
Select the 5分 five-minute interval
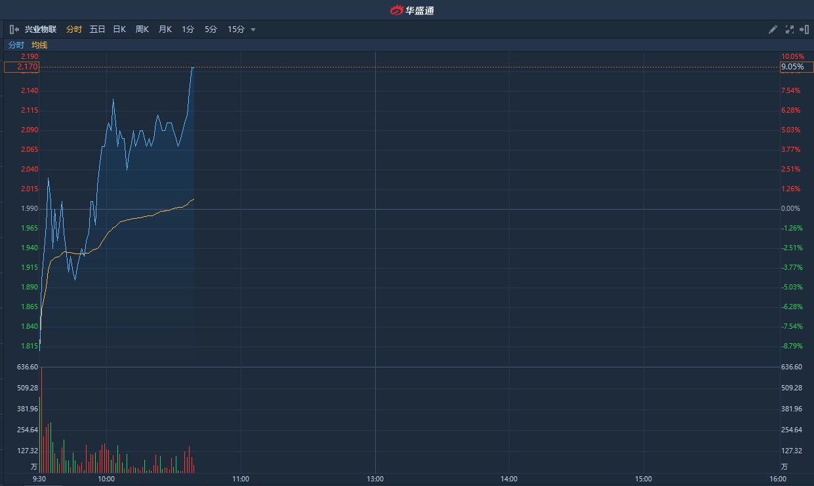211,29
